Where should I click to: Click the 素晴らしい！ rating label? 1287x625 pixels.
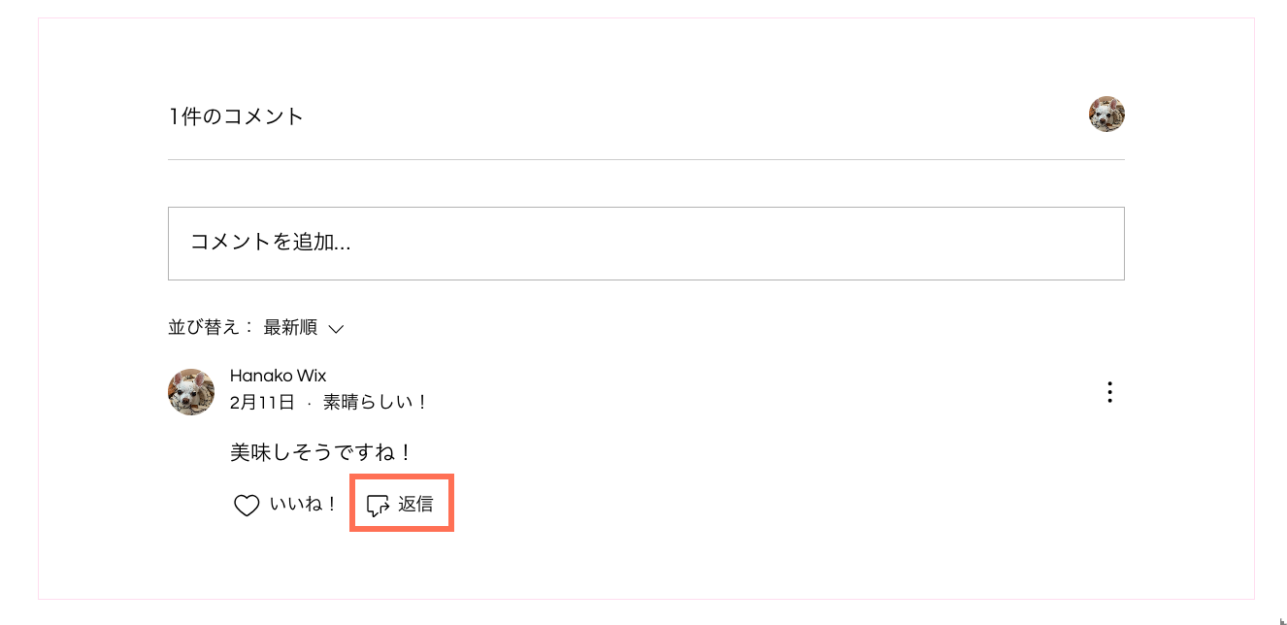375,402
